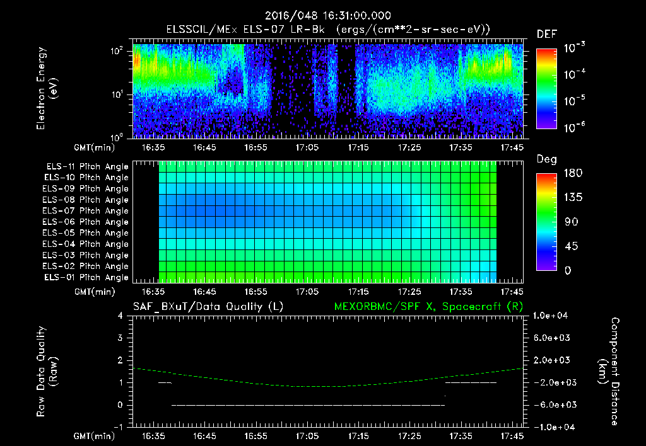The width and height of the screenshot is (646, 446).
Task: Select the ELS-05 Pitch Angle label
Action: click(x=86, y=233)
